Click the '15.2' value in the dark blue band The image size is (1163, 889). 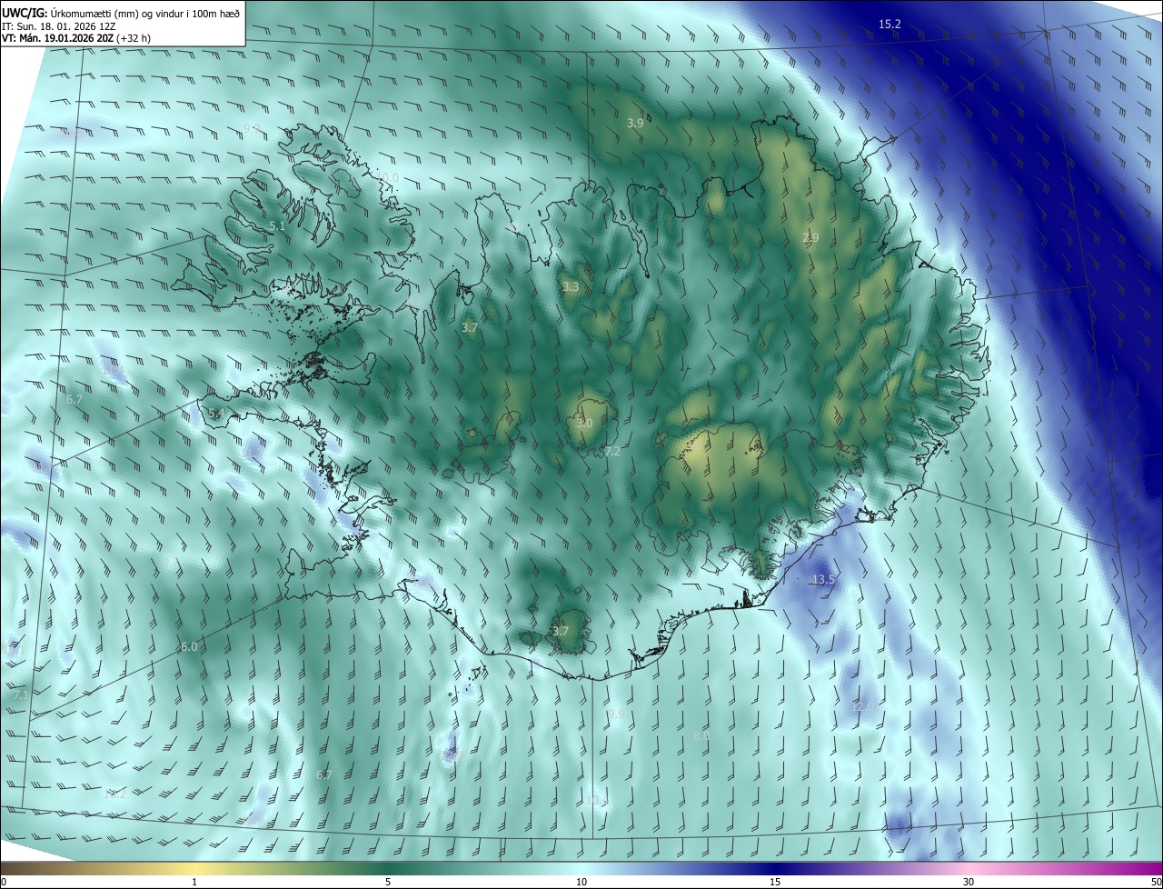[890, 24]
